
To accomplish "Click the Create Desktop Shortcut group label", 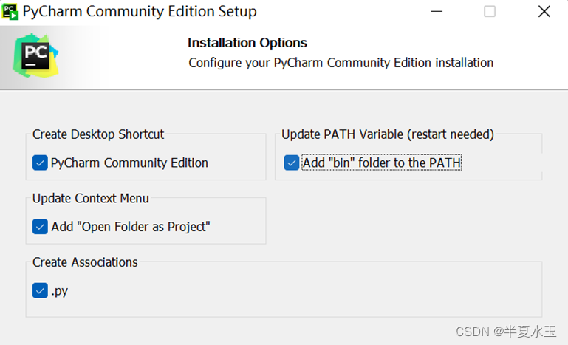I will 98,134.
